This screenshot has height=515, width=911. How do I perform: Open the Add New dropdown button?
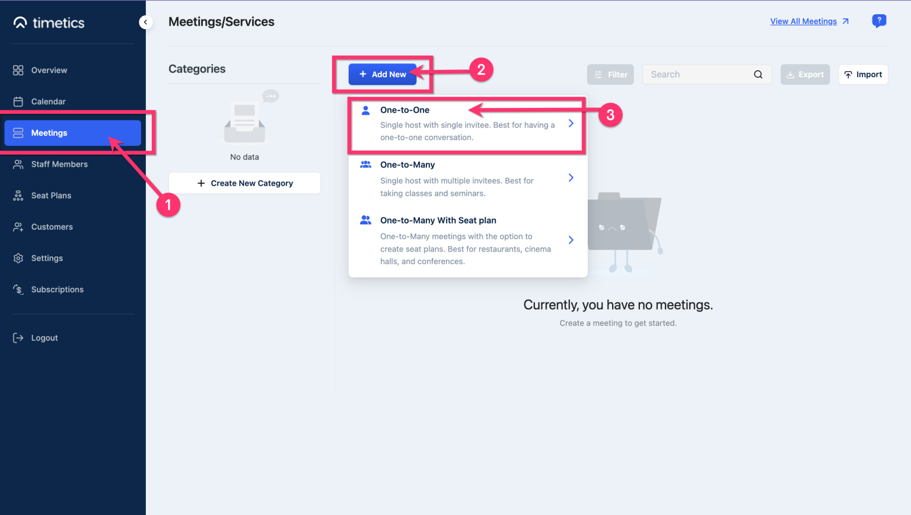click(x=383, y=75)
